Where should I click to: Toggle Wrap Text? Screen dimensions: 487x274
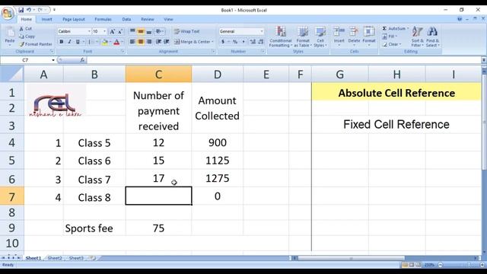point(186,31)
